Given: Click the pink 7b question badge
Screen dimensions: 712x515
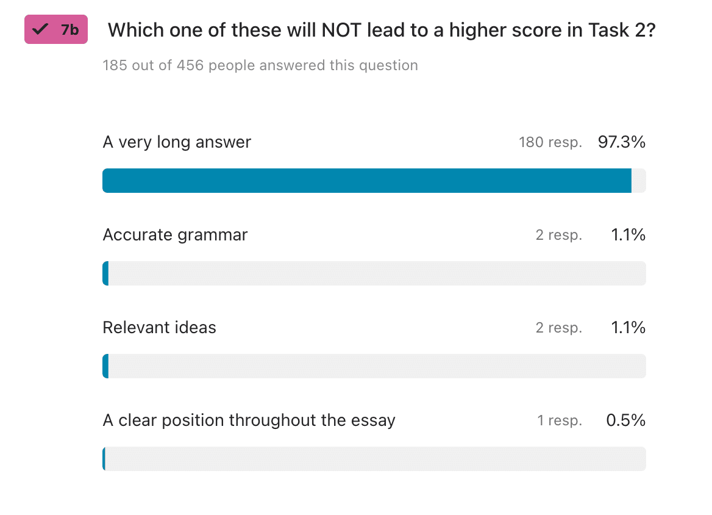Looking at the screenshot, I should click(x=56, y=29).
